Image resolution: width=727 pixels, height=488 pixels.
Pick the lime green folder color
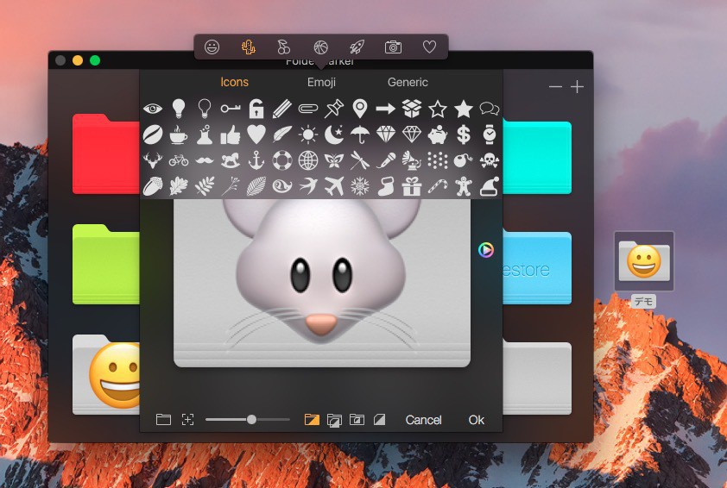click(x=106, y=265)
